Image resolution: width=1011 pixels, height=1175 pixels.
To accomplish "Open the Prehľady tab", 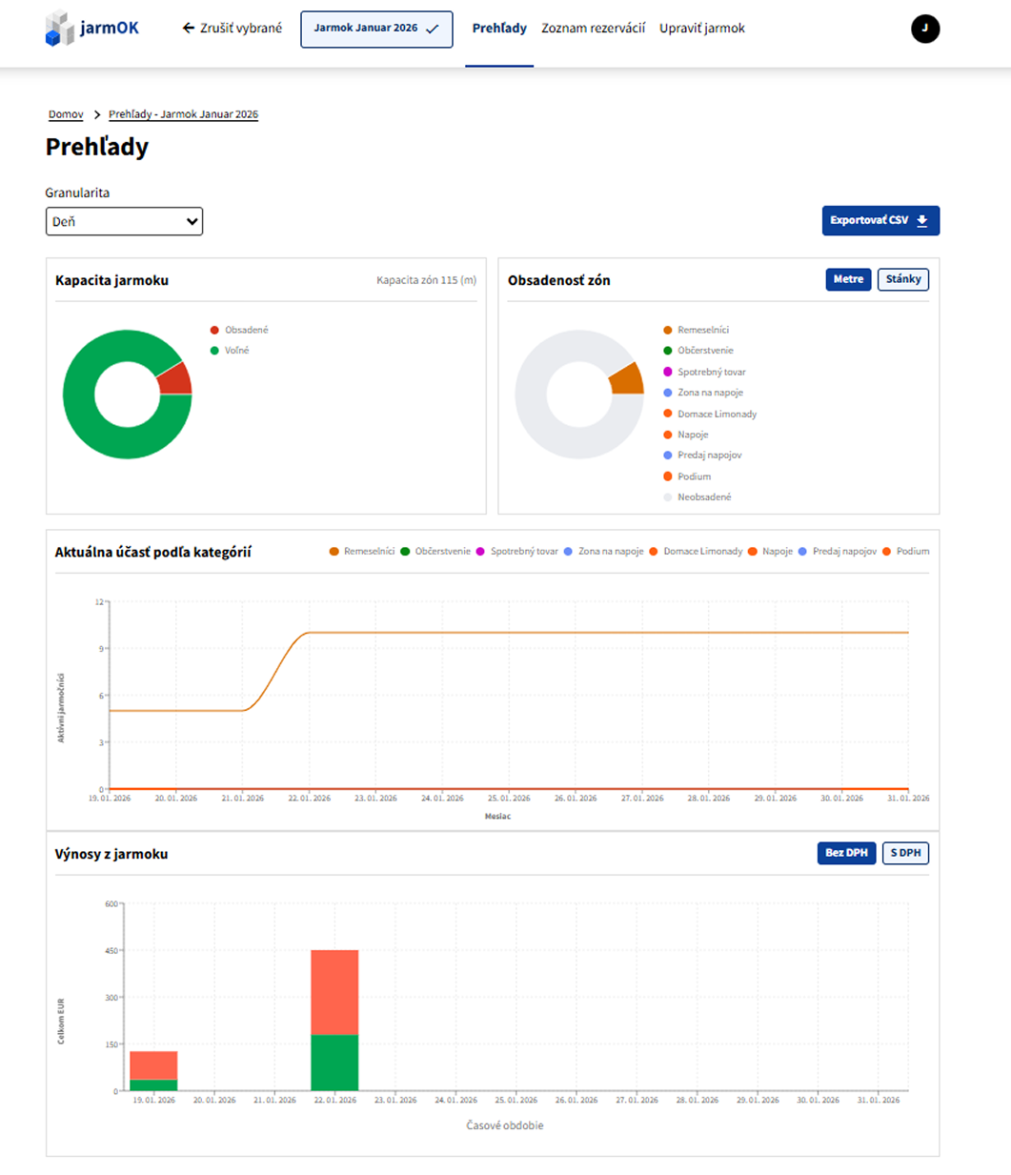I will tap(499, 29).
